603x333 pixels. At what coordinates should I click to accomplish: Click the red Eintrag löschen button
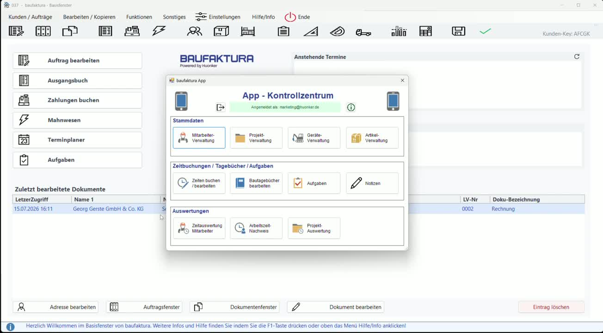[x=551, y=307]
